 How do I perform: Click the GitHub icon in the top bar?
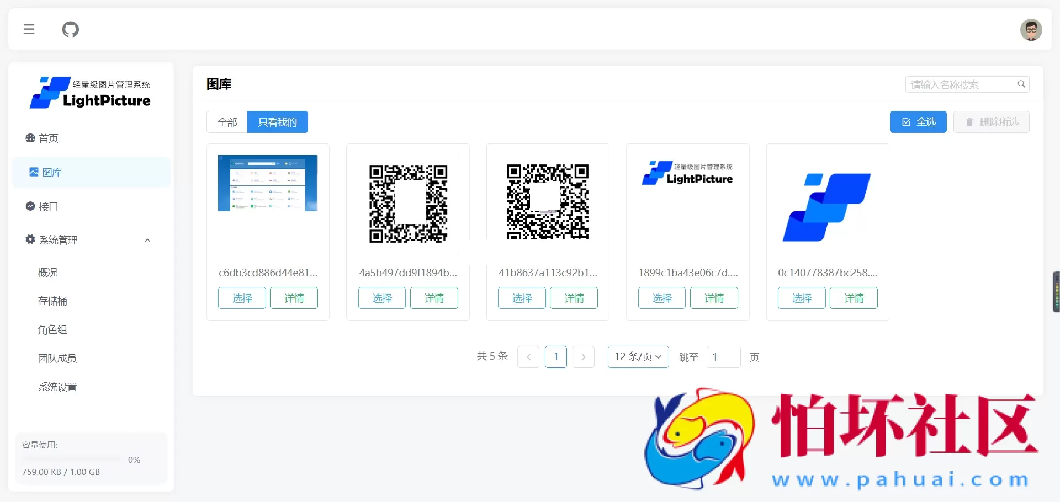(71, 29)
